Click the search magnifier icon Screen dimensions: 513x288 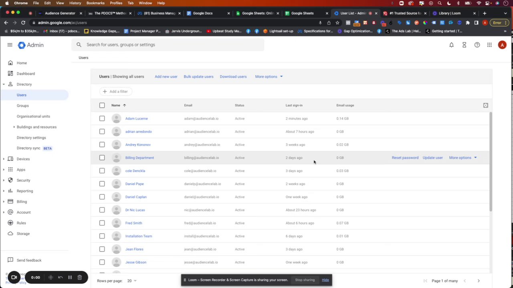(x=79, y=45)
